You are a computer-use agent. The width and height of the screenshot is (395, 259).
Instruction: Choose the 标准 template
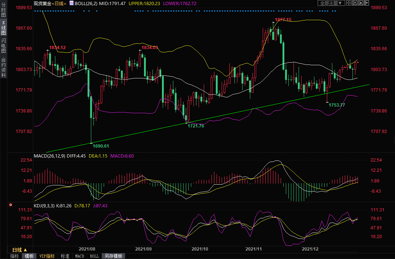[65, 256]
